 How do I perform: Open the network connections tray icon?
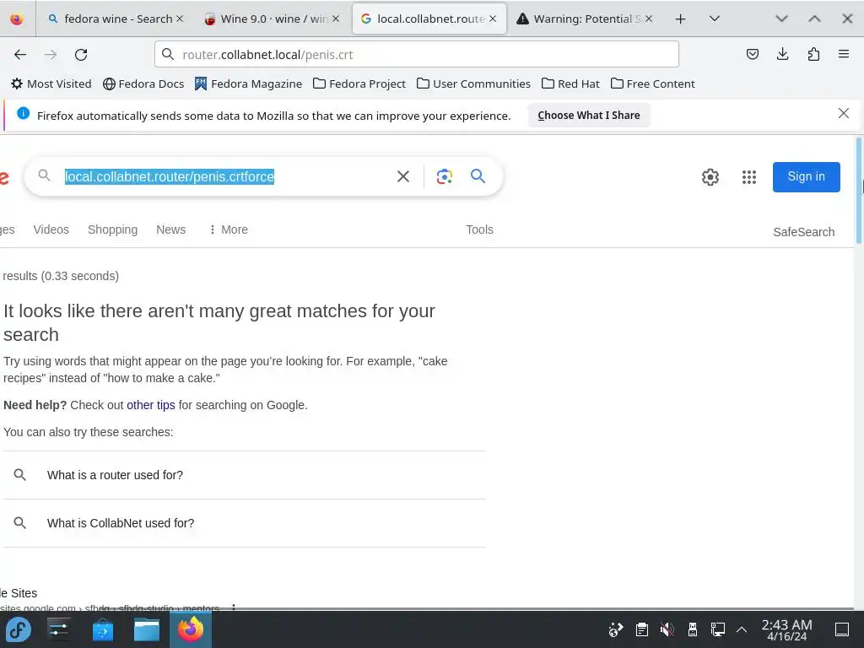(718, 629)
